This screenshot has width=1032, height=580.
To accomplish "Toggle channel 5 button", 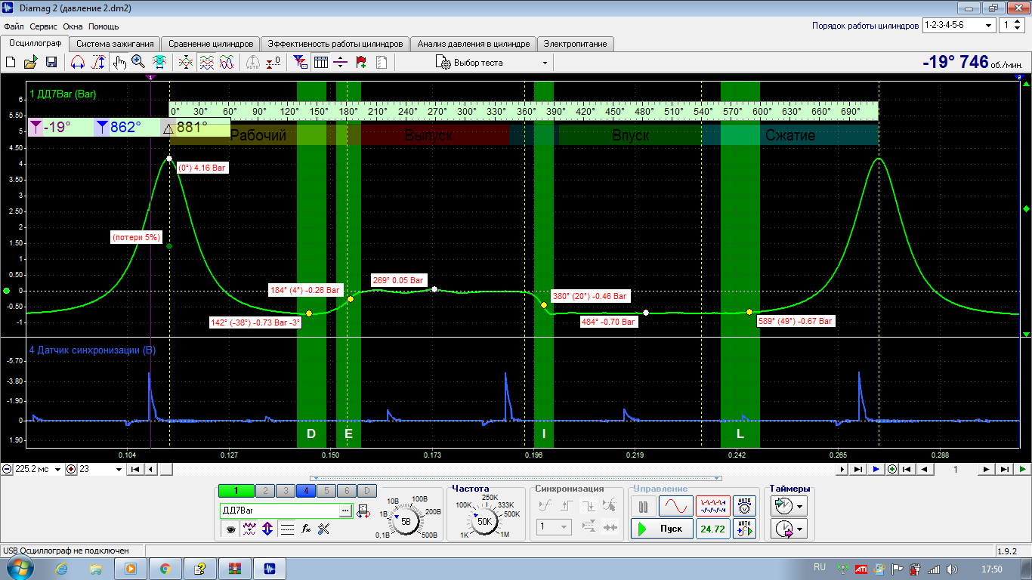I will coord(326,490).
